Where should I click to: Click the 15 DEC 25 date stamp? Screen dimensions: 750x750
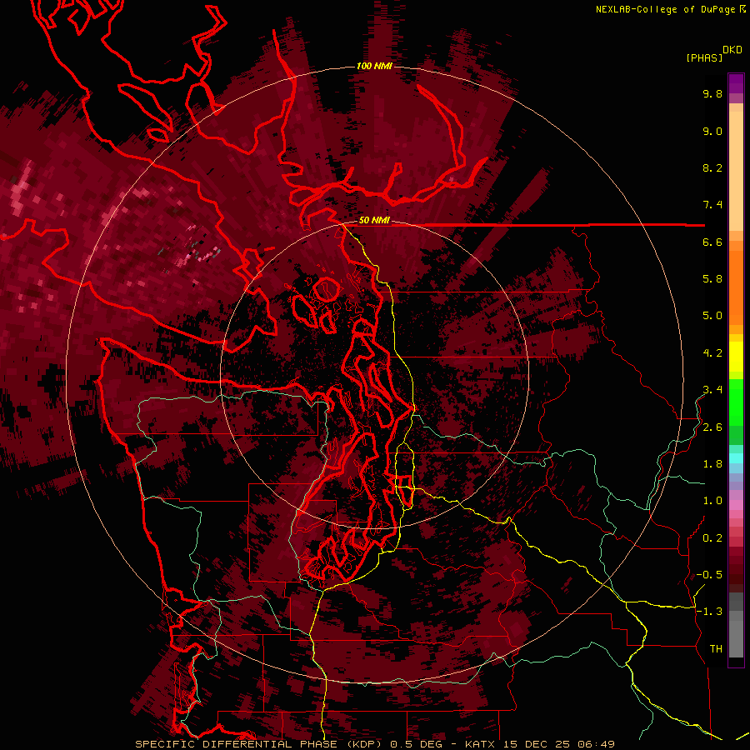click(x=537, y=744)
